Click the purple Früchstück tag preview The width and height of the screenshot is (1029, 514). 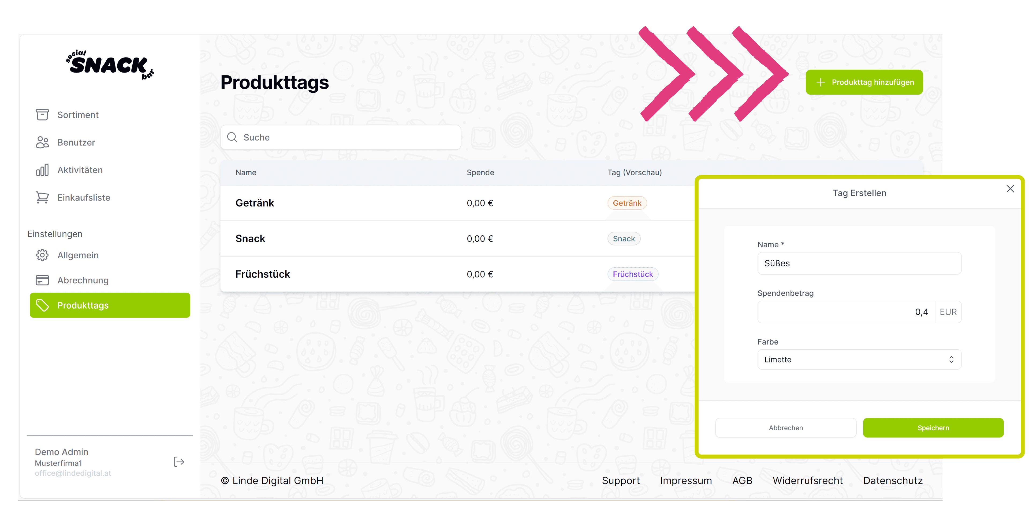(632, 274)
